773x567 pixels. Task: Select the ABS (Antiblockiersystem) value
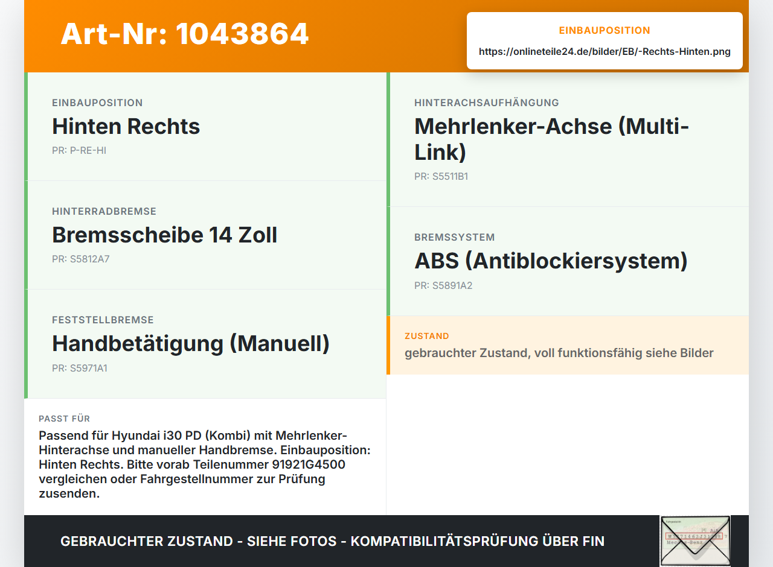pos(551,261)
